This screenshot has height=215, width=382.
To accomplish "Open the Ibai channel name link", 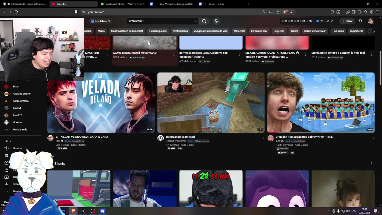I will [x=58, y=141].
